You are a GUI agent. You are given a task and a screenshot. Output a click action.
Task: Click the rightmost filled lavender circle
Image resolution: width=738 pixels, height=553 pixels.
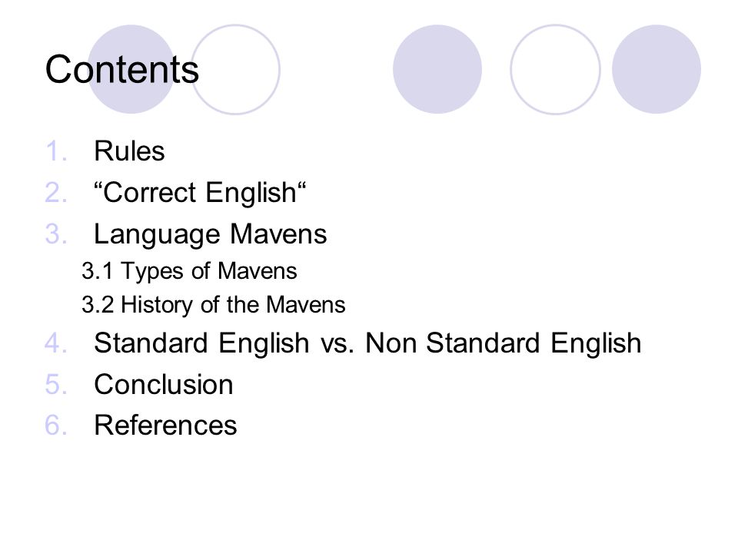[x=657, y=69]
